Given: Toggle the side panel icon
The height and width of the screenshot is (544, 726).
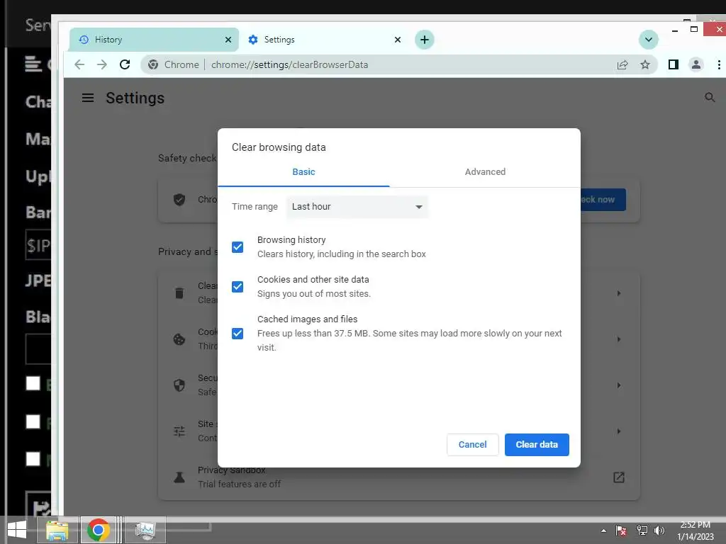Looking at the screenshot, I should pos(674,64).
